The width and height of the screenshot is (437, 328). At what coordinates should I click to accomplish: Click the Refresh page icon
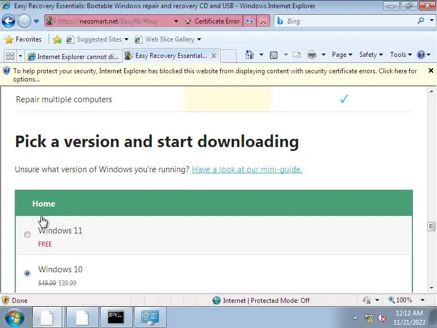250,21
